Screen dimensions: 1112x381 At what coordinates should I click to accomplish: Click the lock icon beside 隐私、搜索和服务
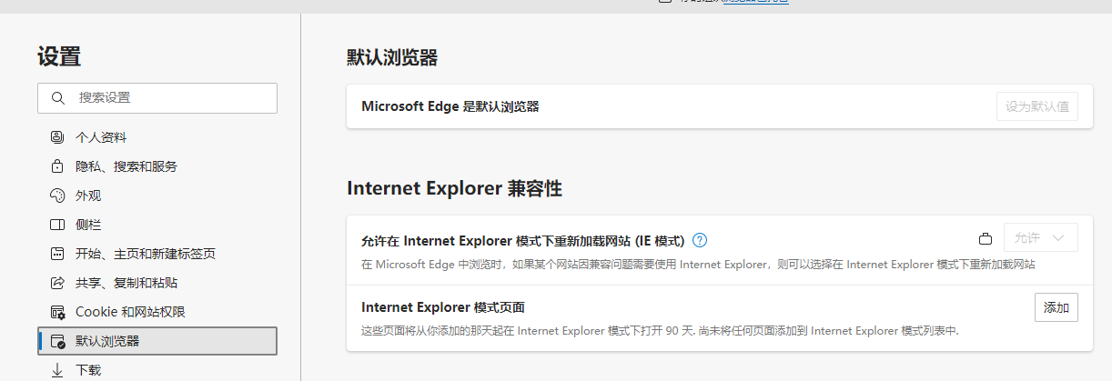(x=57, y=166)
